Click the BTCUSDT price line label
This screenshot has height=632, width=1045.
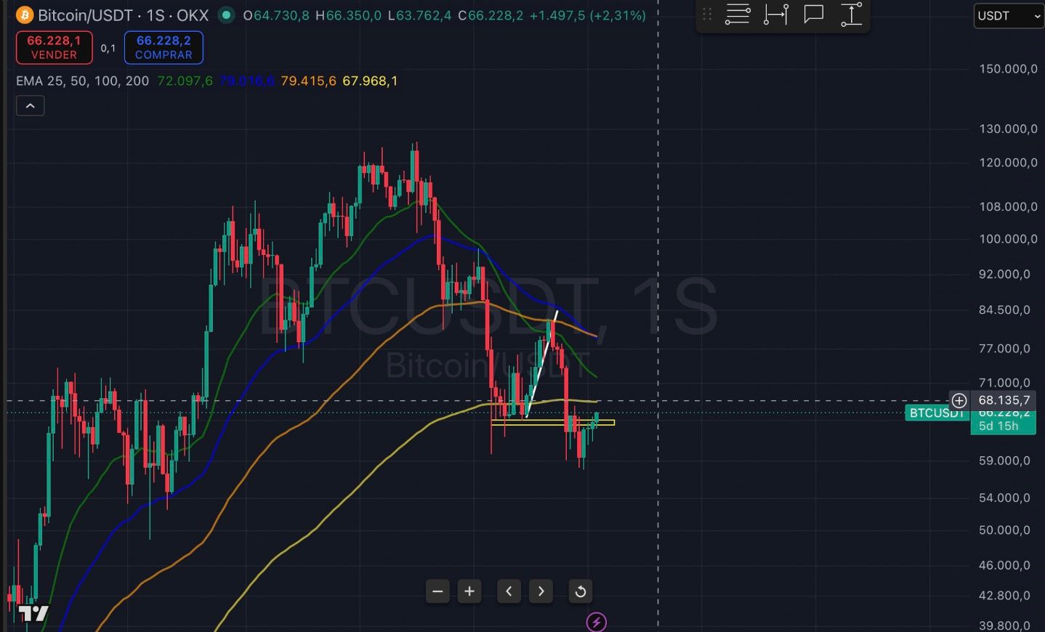pyautogui.click(x=936, y=413)
